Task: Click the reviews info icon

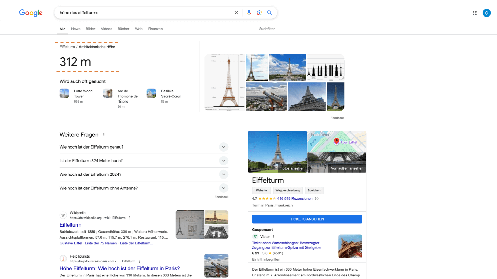Action: point(317,199)
